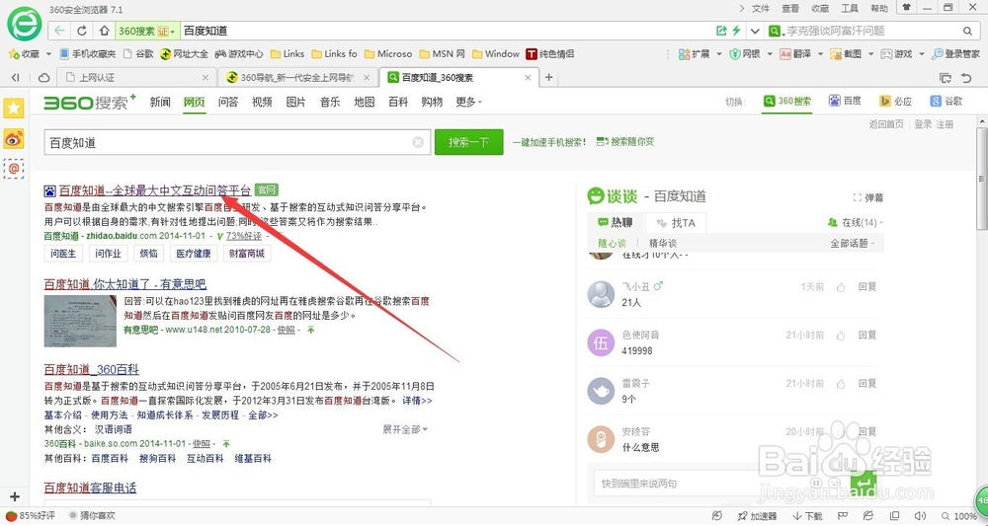Viewport: 988px width, 526px height.
Task: Click the 扩展 extensions toolbar icon
Action: (x=694, y=54)
